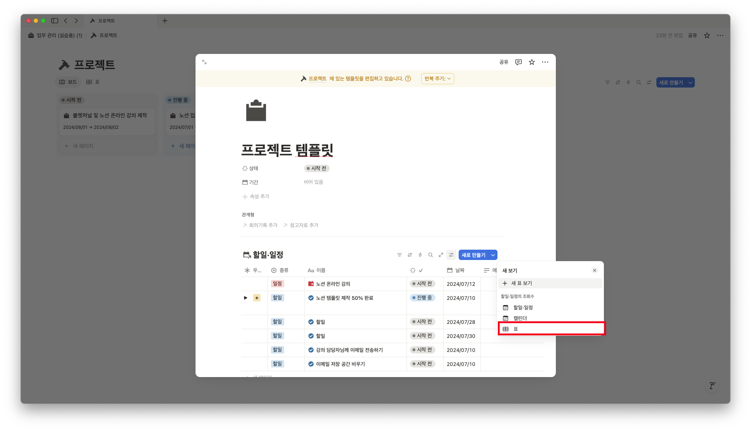Click the search icon in 할일·일정 toolbar
Screen dimensions: 751x431
pos(430,255)
